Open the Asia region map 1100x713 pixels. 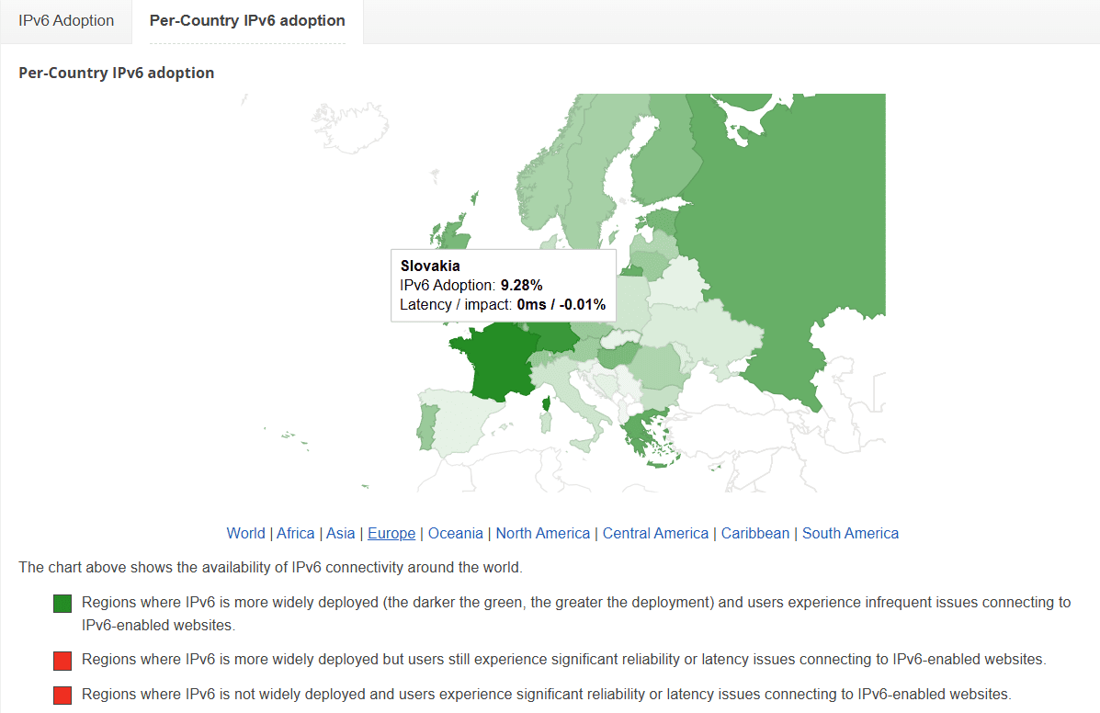[x=340, y=533]
